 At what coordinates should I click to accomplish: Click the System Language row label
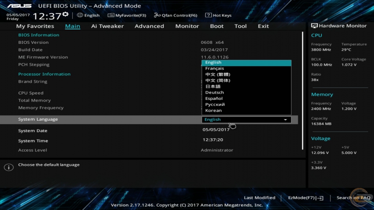pyautogui.click(x=38, y=119)
